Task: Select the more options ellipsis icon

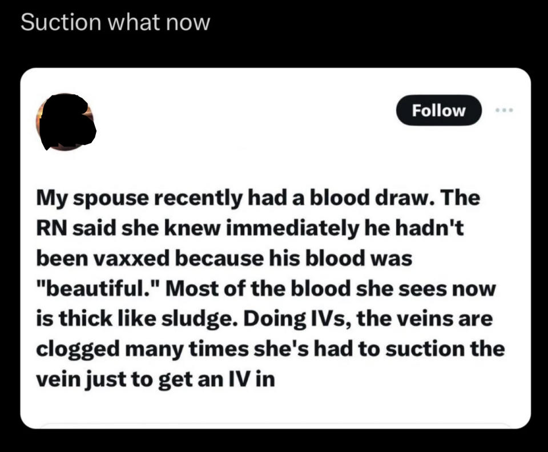Action: pyautogui.click(x=505, y=111)
